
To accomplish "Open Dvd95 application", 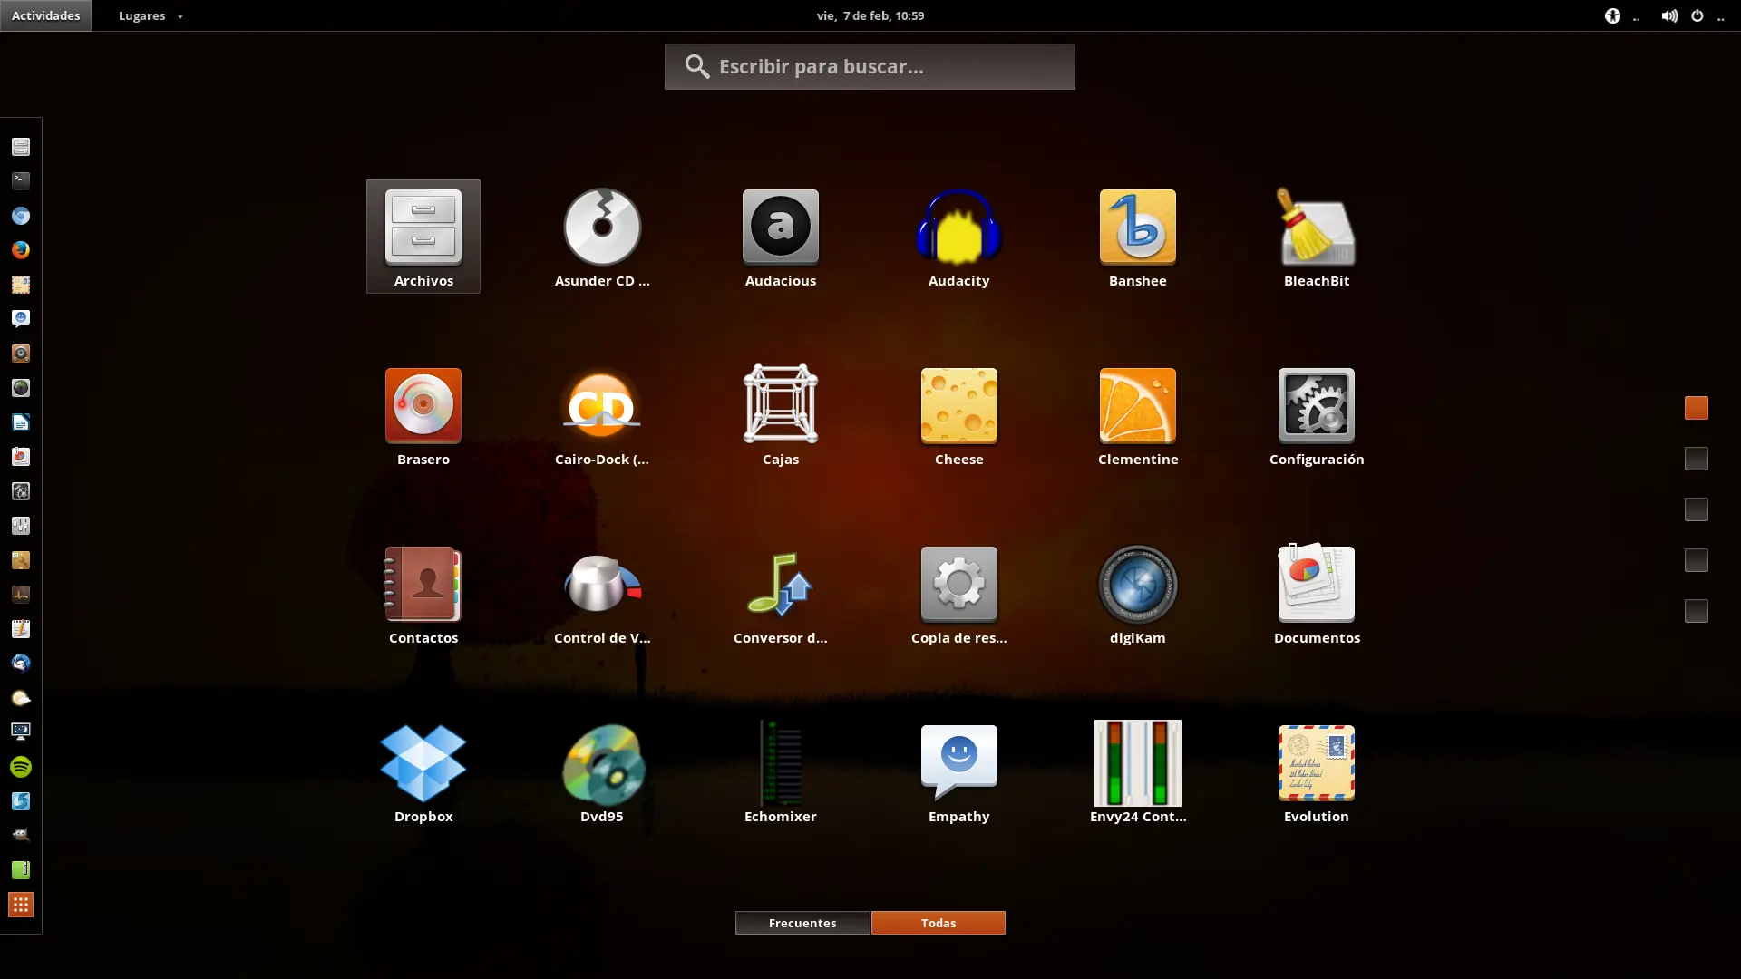I will click(602, 772).
